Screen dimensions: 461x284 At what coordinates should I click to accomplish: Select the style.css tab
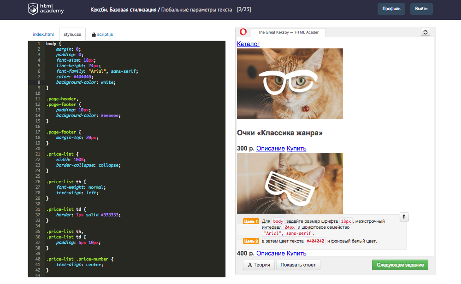point(72,35)
